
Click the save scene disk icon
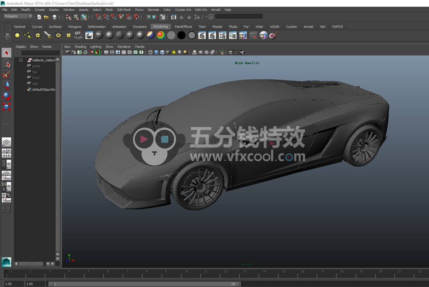pos(54,17)
